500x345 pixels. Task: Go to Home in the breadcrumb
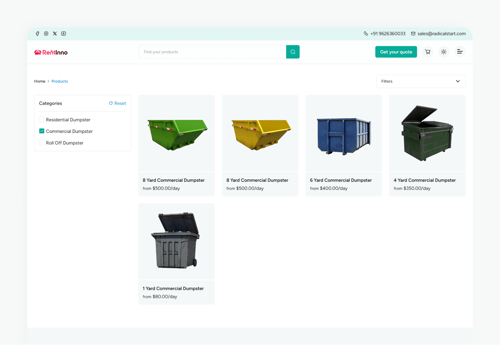coord(40,81)
